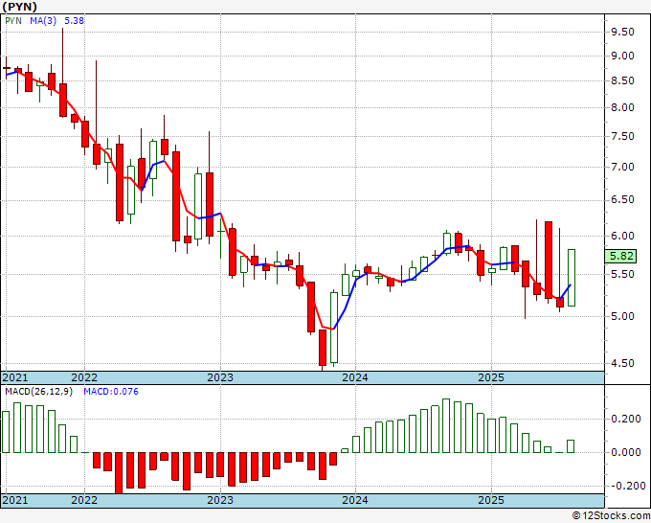Click the lowest red candle near 4.50
The height and width of the screenshot is (523, 651).
point(323,348)
